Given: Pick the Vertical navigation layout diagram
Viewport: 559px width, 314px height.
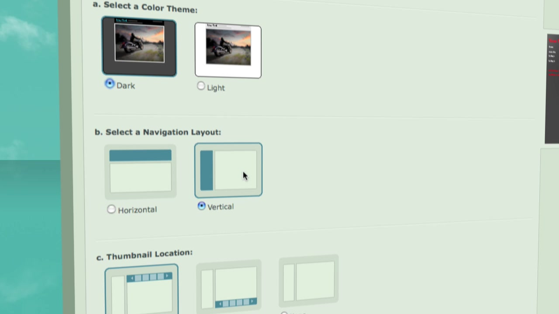Looking at the screenshot, I should click(228, 170).
